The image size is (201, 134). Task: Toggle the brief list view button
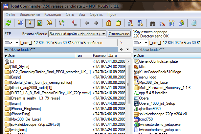[21, 23]
